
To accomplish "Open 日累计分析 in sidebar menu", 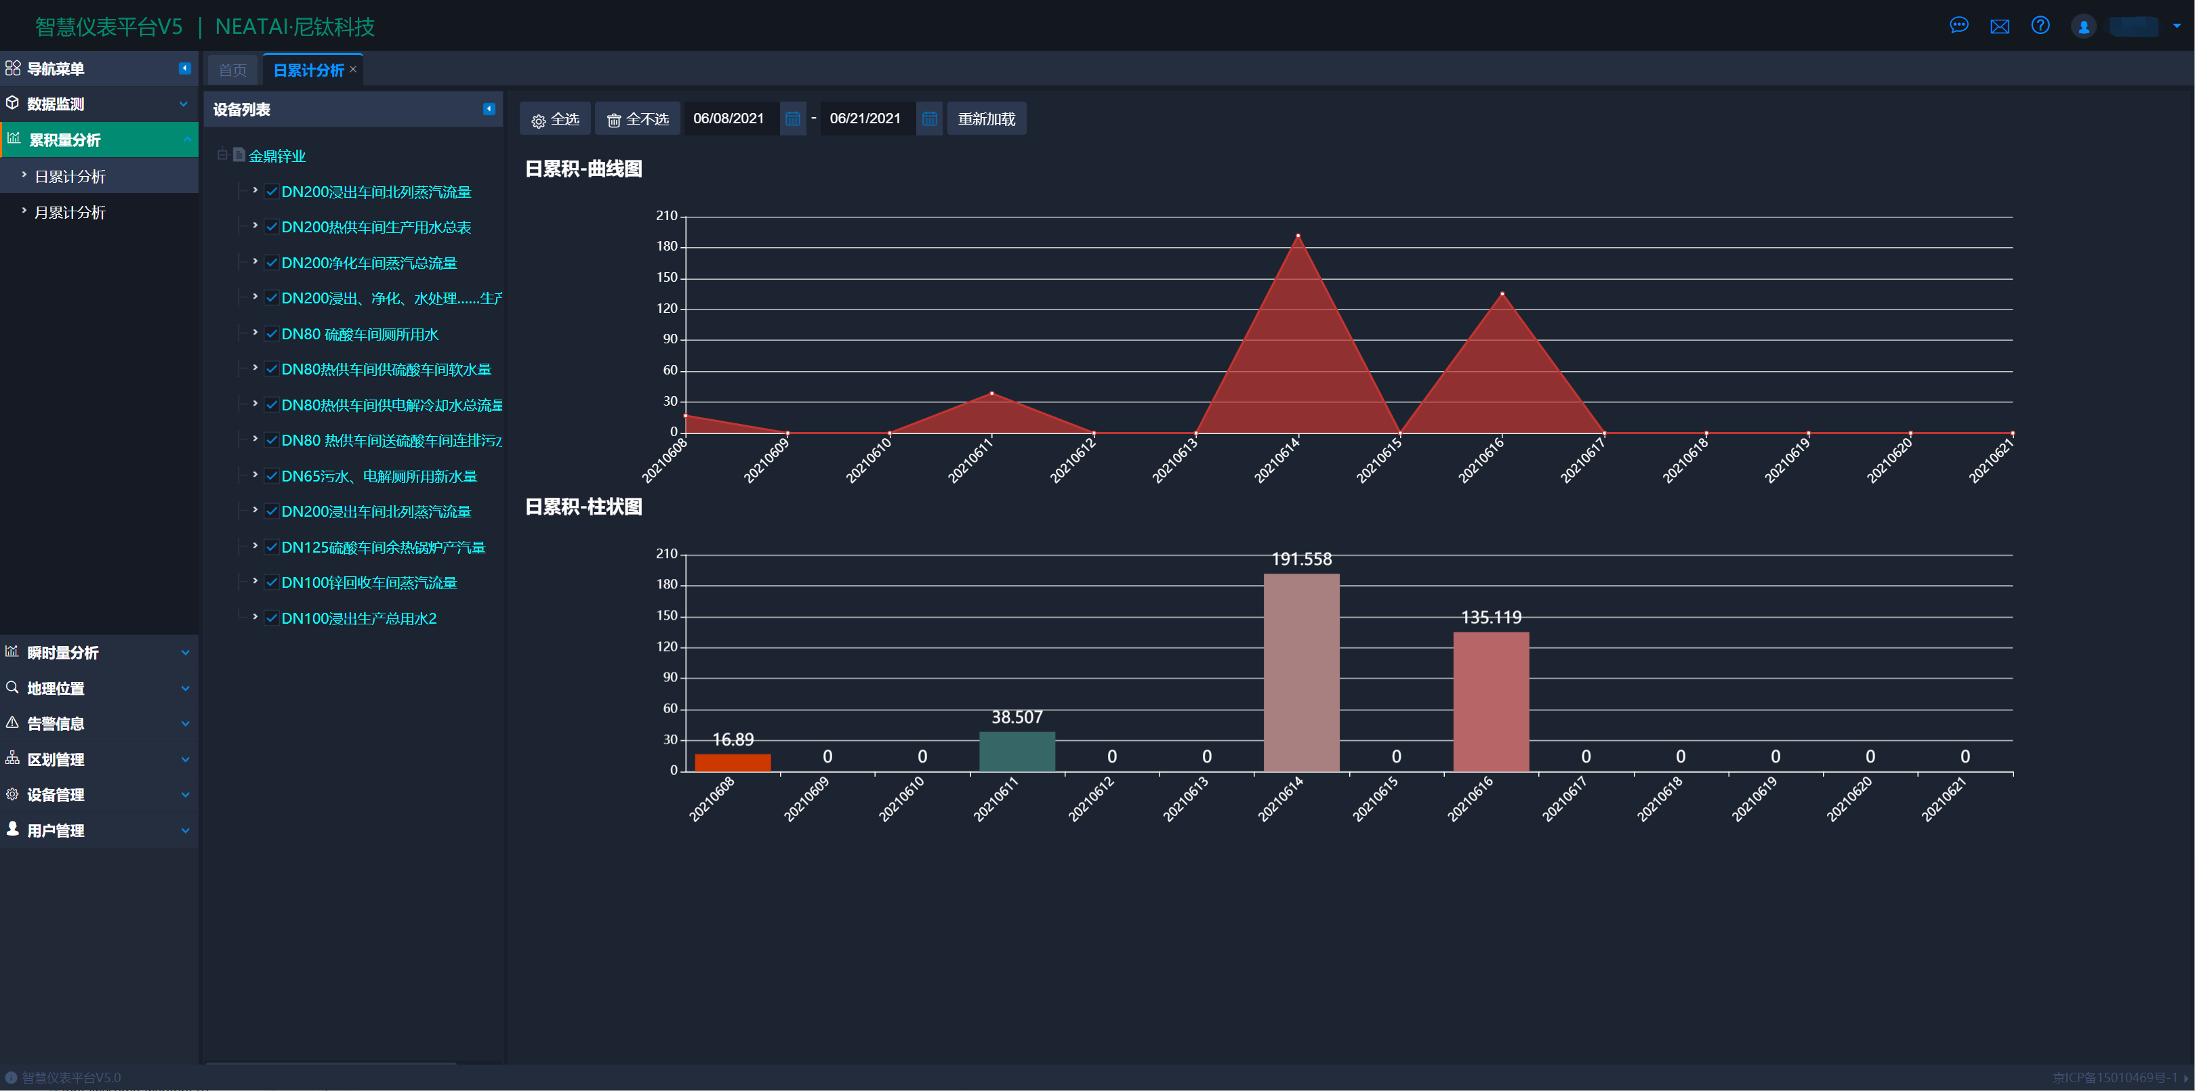I will click(99, 176).
